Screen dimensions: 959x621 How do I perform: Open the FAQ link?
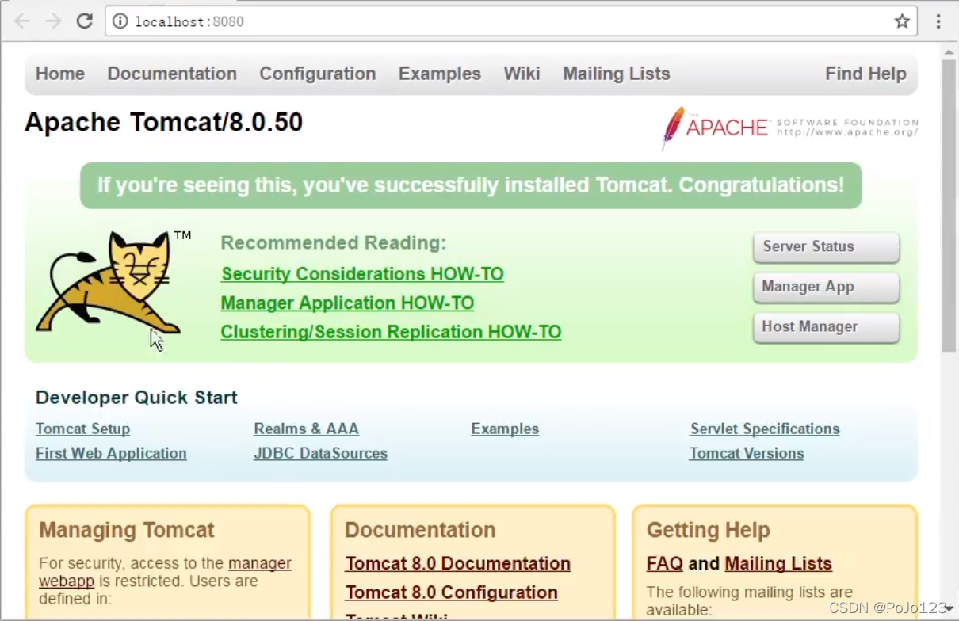coord(664,564)
